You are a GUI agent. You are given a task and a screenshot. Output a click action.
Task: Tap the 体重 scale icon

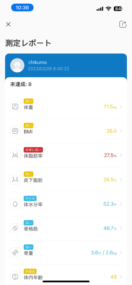click(15, 107)
